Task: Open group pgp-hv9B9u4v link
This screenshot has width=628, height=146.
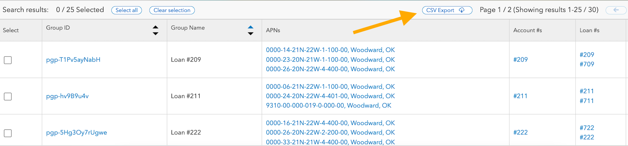Action: (x=67, y=96)
